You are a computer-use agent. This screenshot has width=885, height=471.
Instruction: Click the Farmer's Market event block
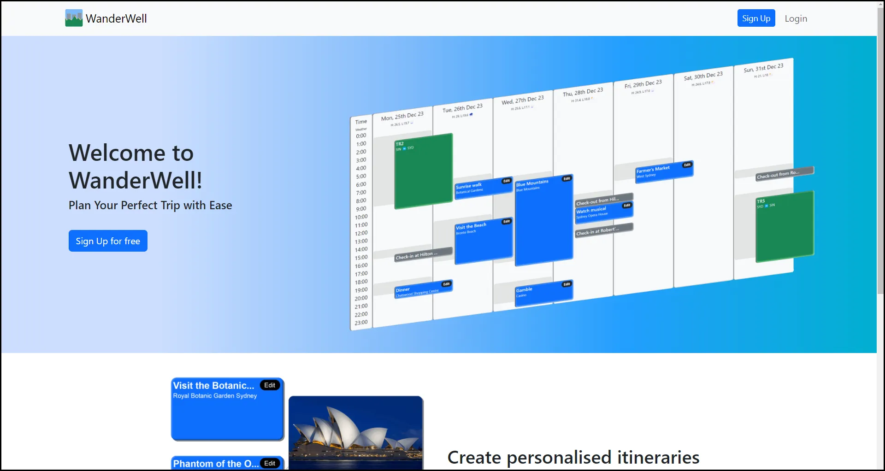(664, 172)
